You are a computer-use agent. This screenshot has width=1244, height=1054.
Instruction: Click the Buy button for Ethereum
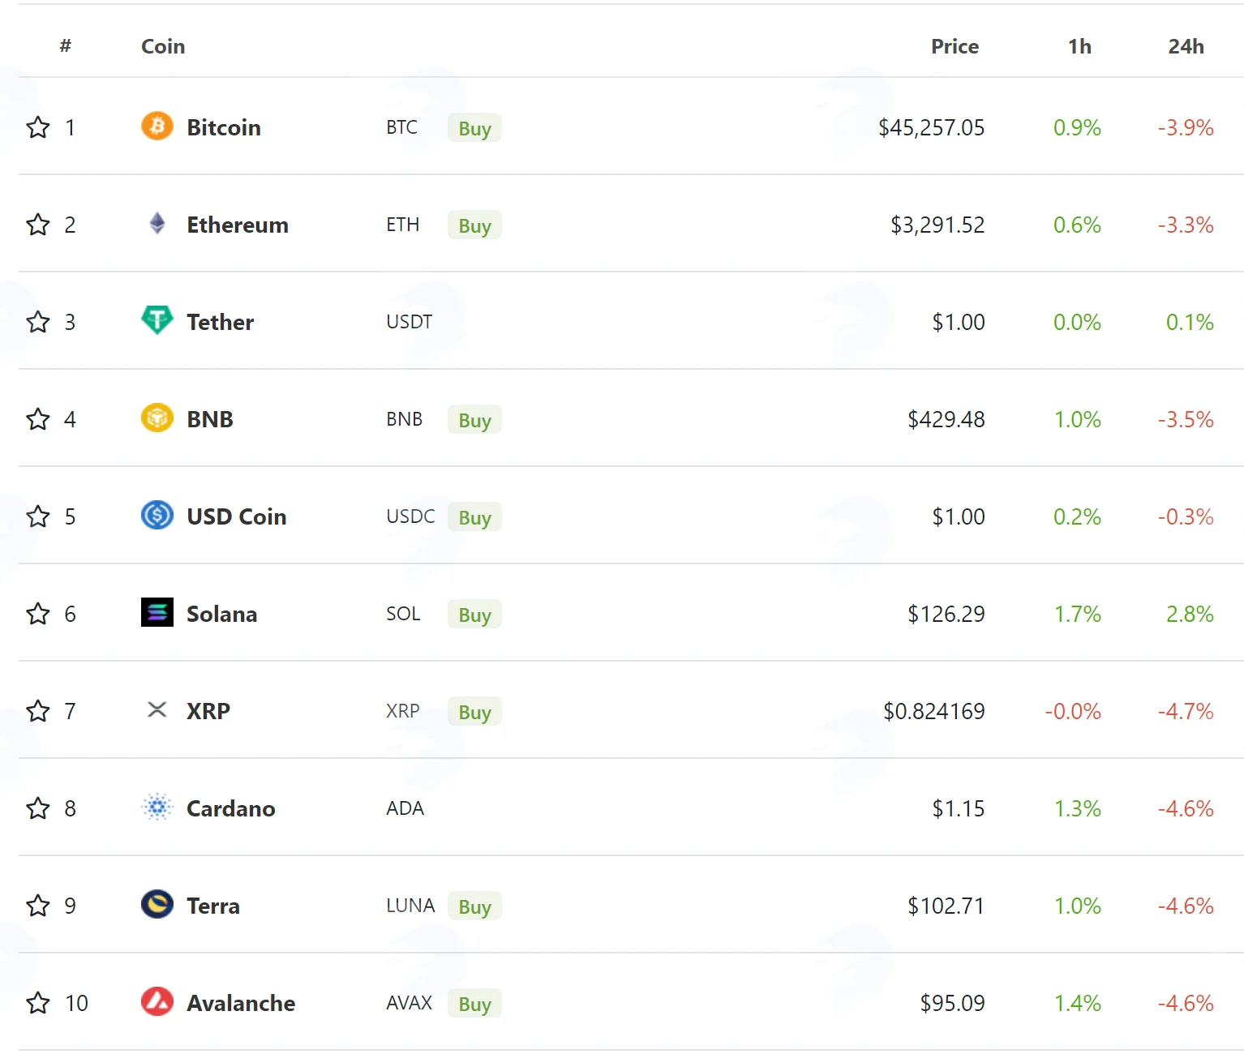[474, 225]
